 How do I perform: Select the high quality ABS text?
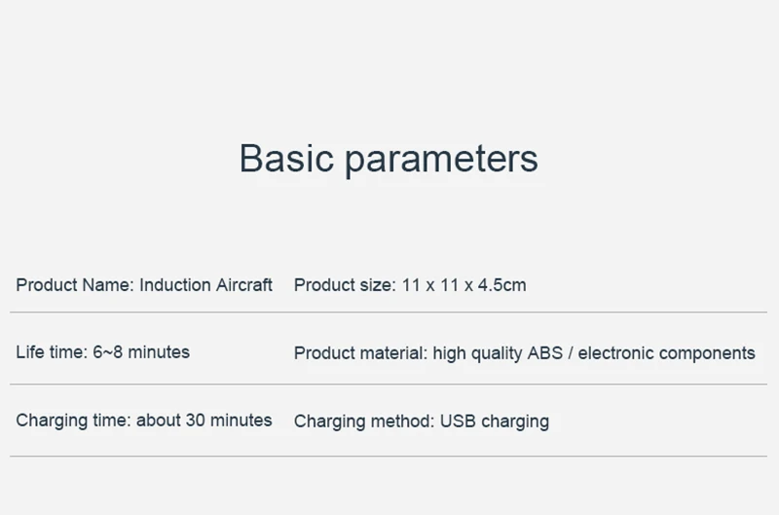tap(498, 353)
